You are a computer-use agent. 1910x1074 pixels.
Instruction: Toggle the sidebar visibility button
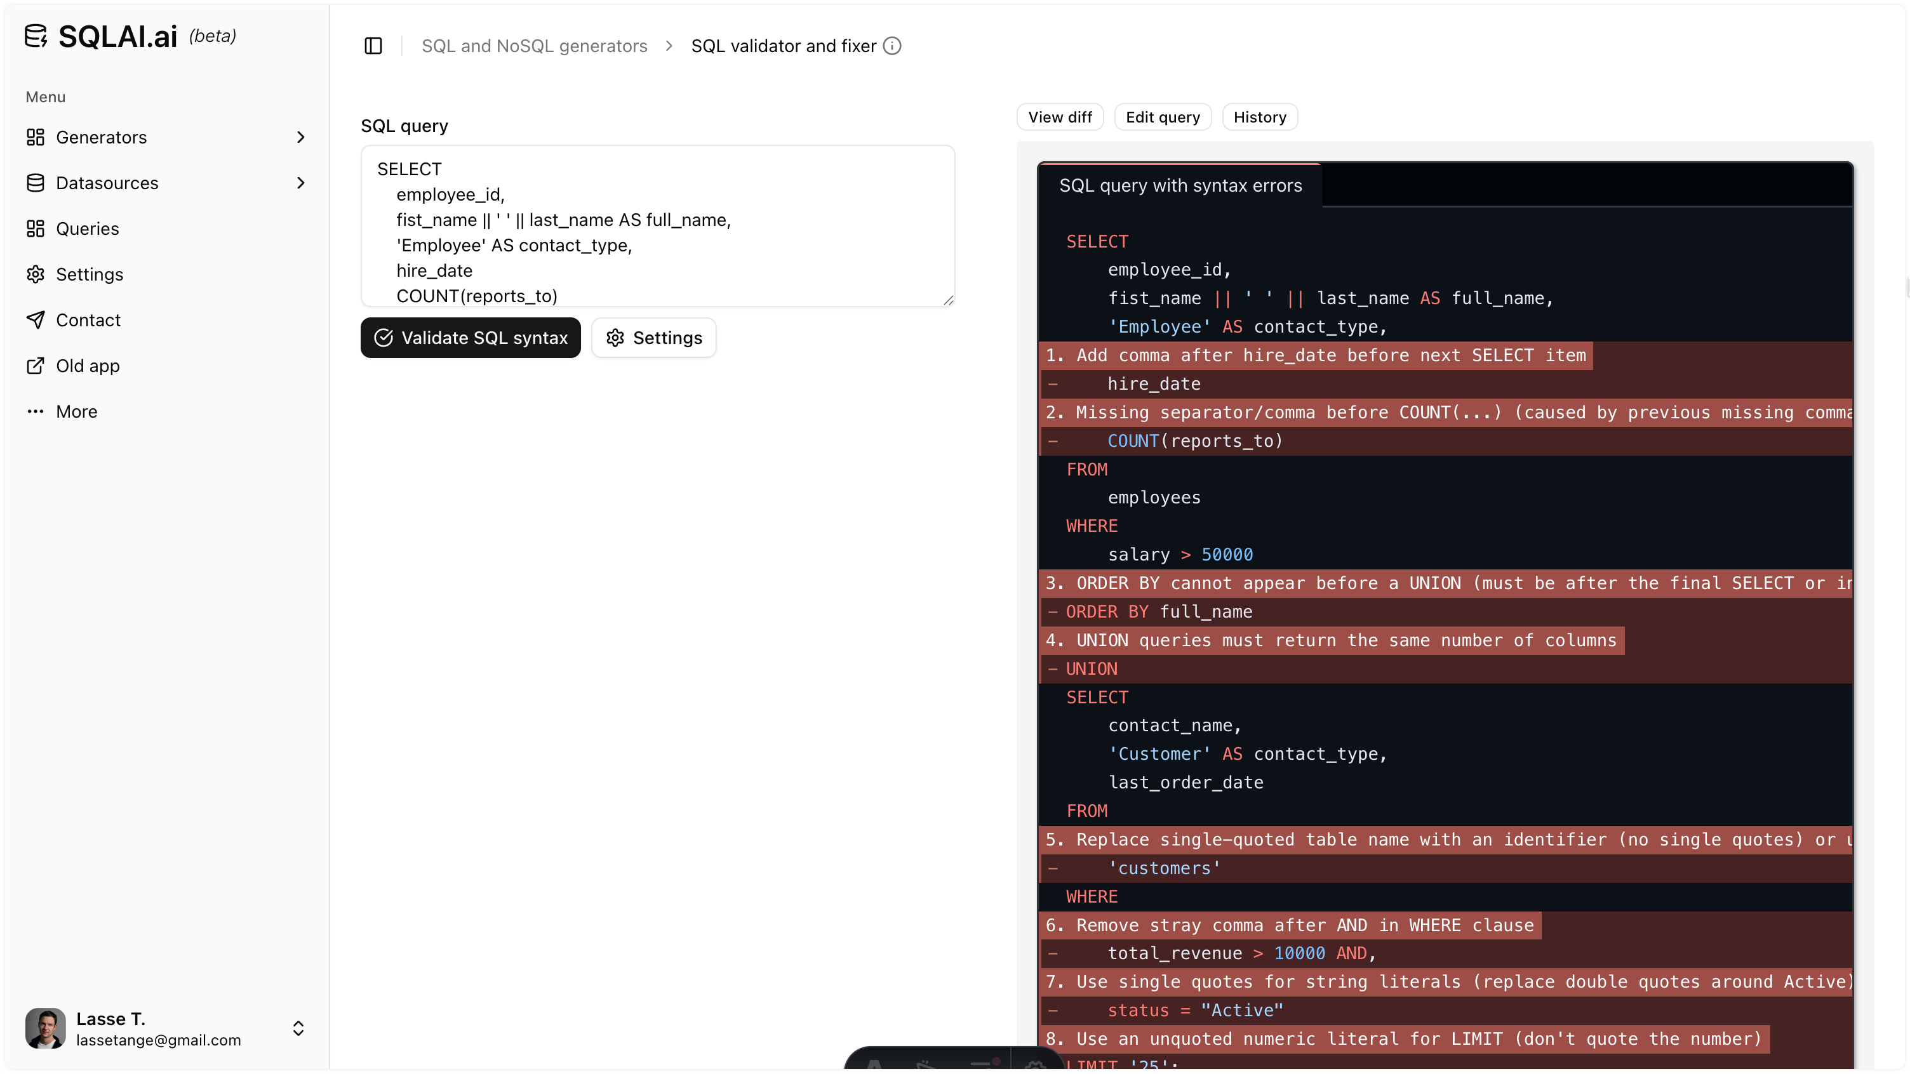point(373,45)
